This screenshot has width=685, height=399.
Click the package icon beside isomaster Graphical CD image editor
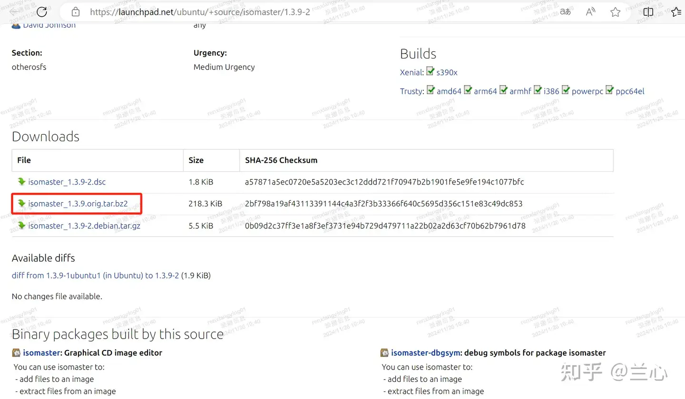click(16, 353)
